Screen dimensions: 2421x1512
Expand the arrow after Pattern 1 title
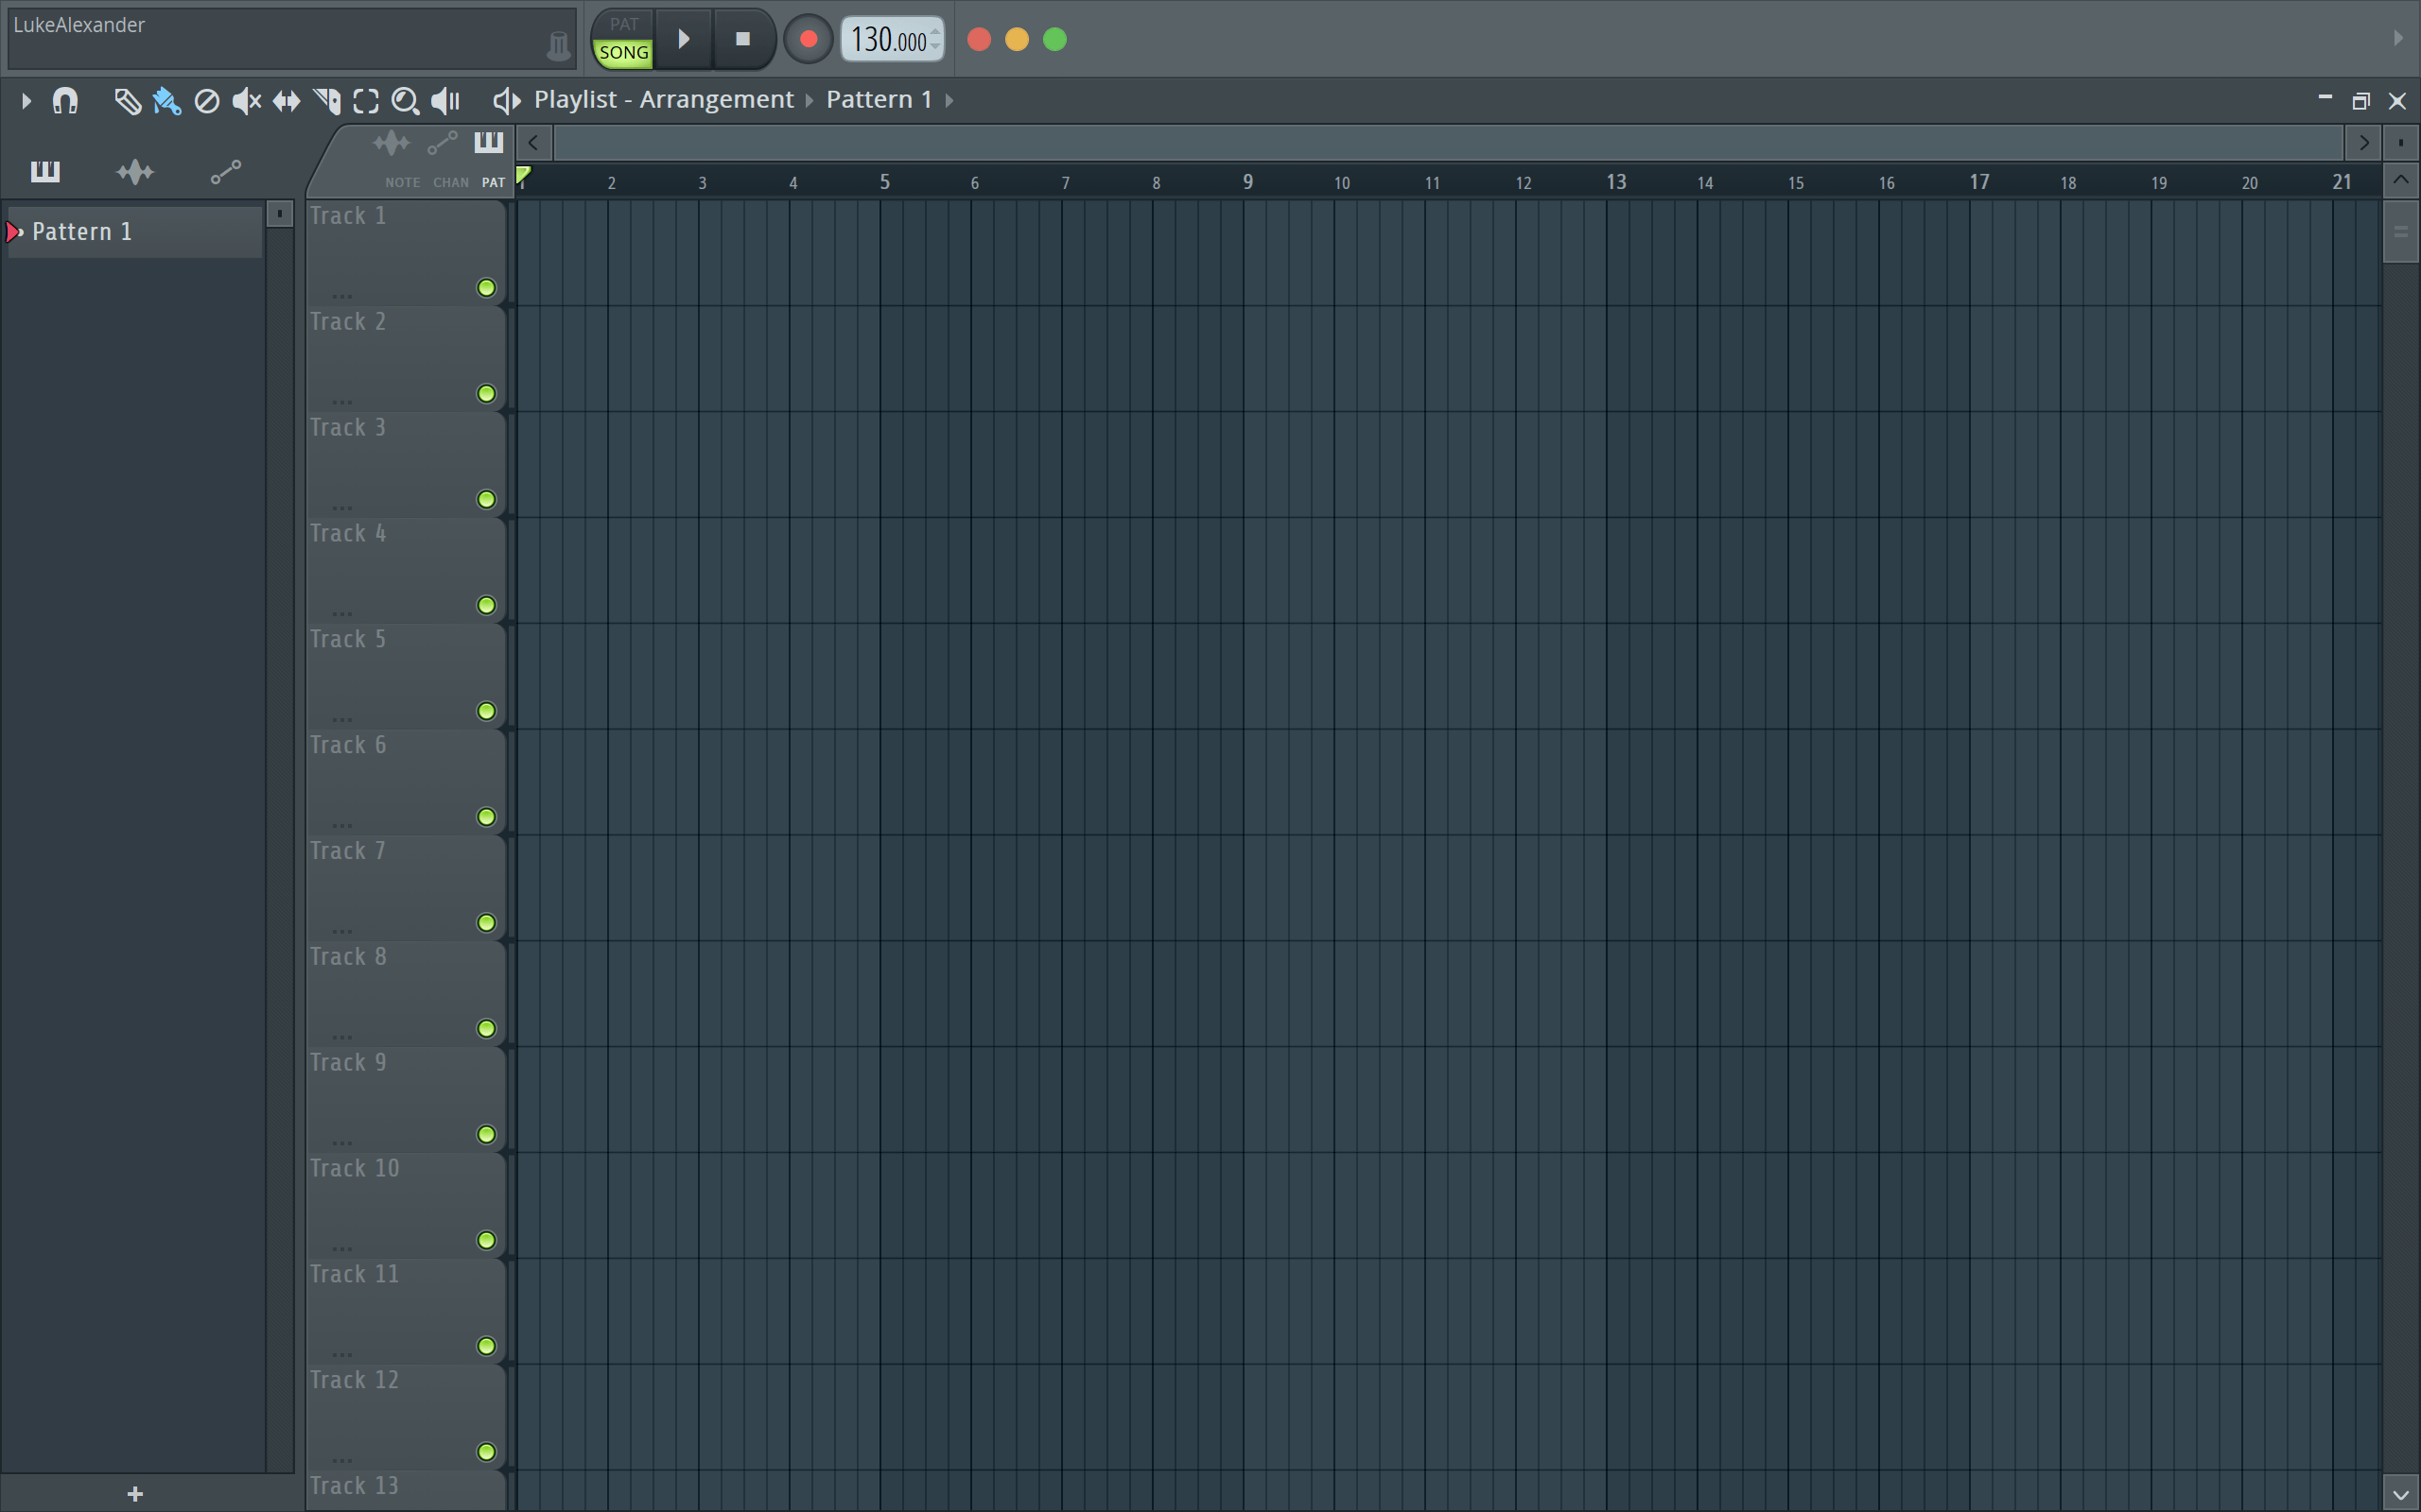[949, 100]
